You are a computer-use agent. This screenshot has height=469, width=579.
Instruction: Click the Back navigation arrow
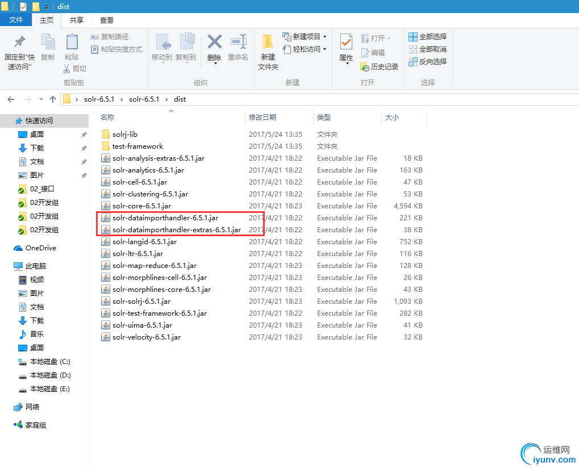11,99
